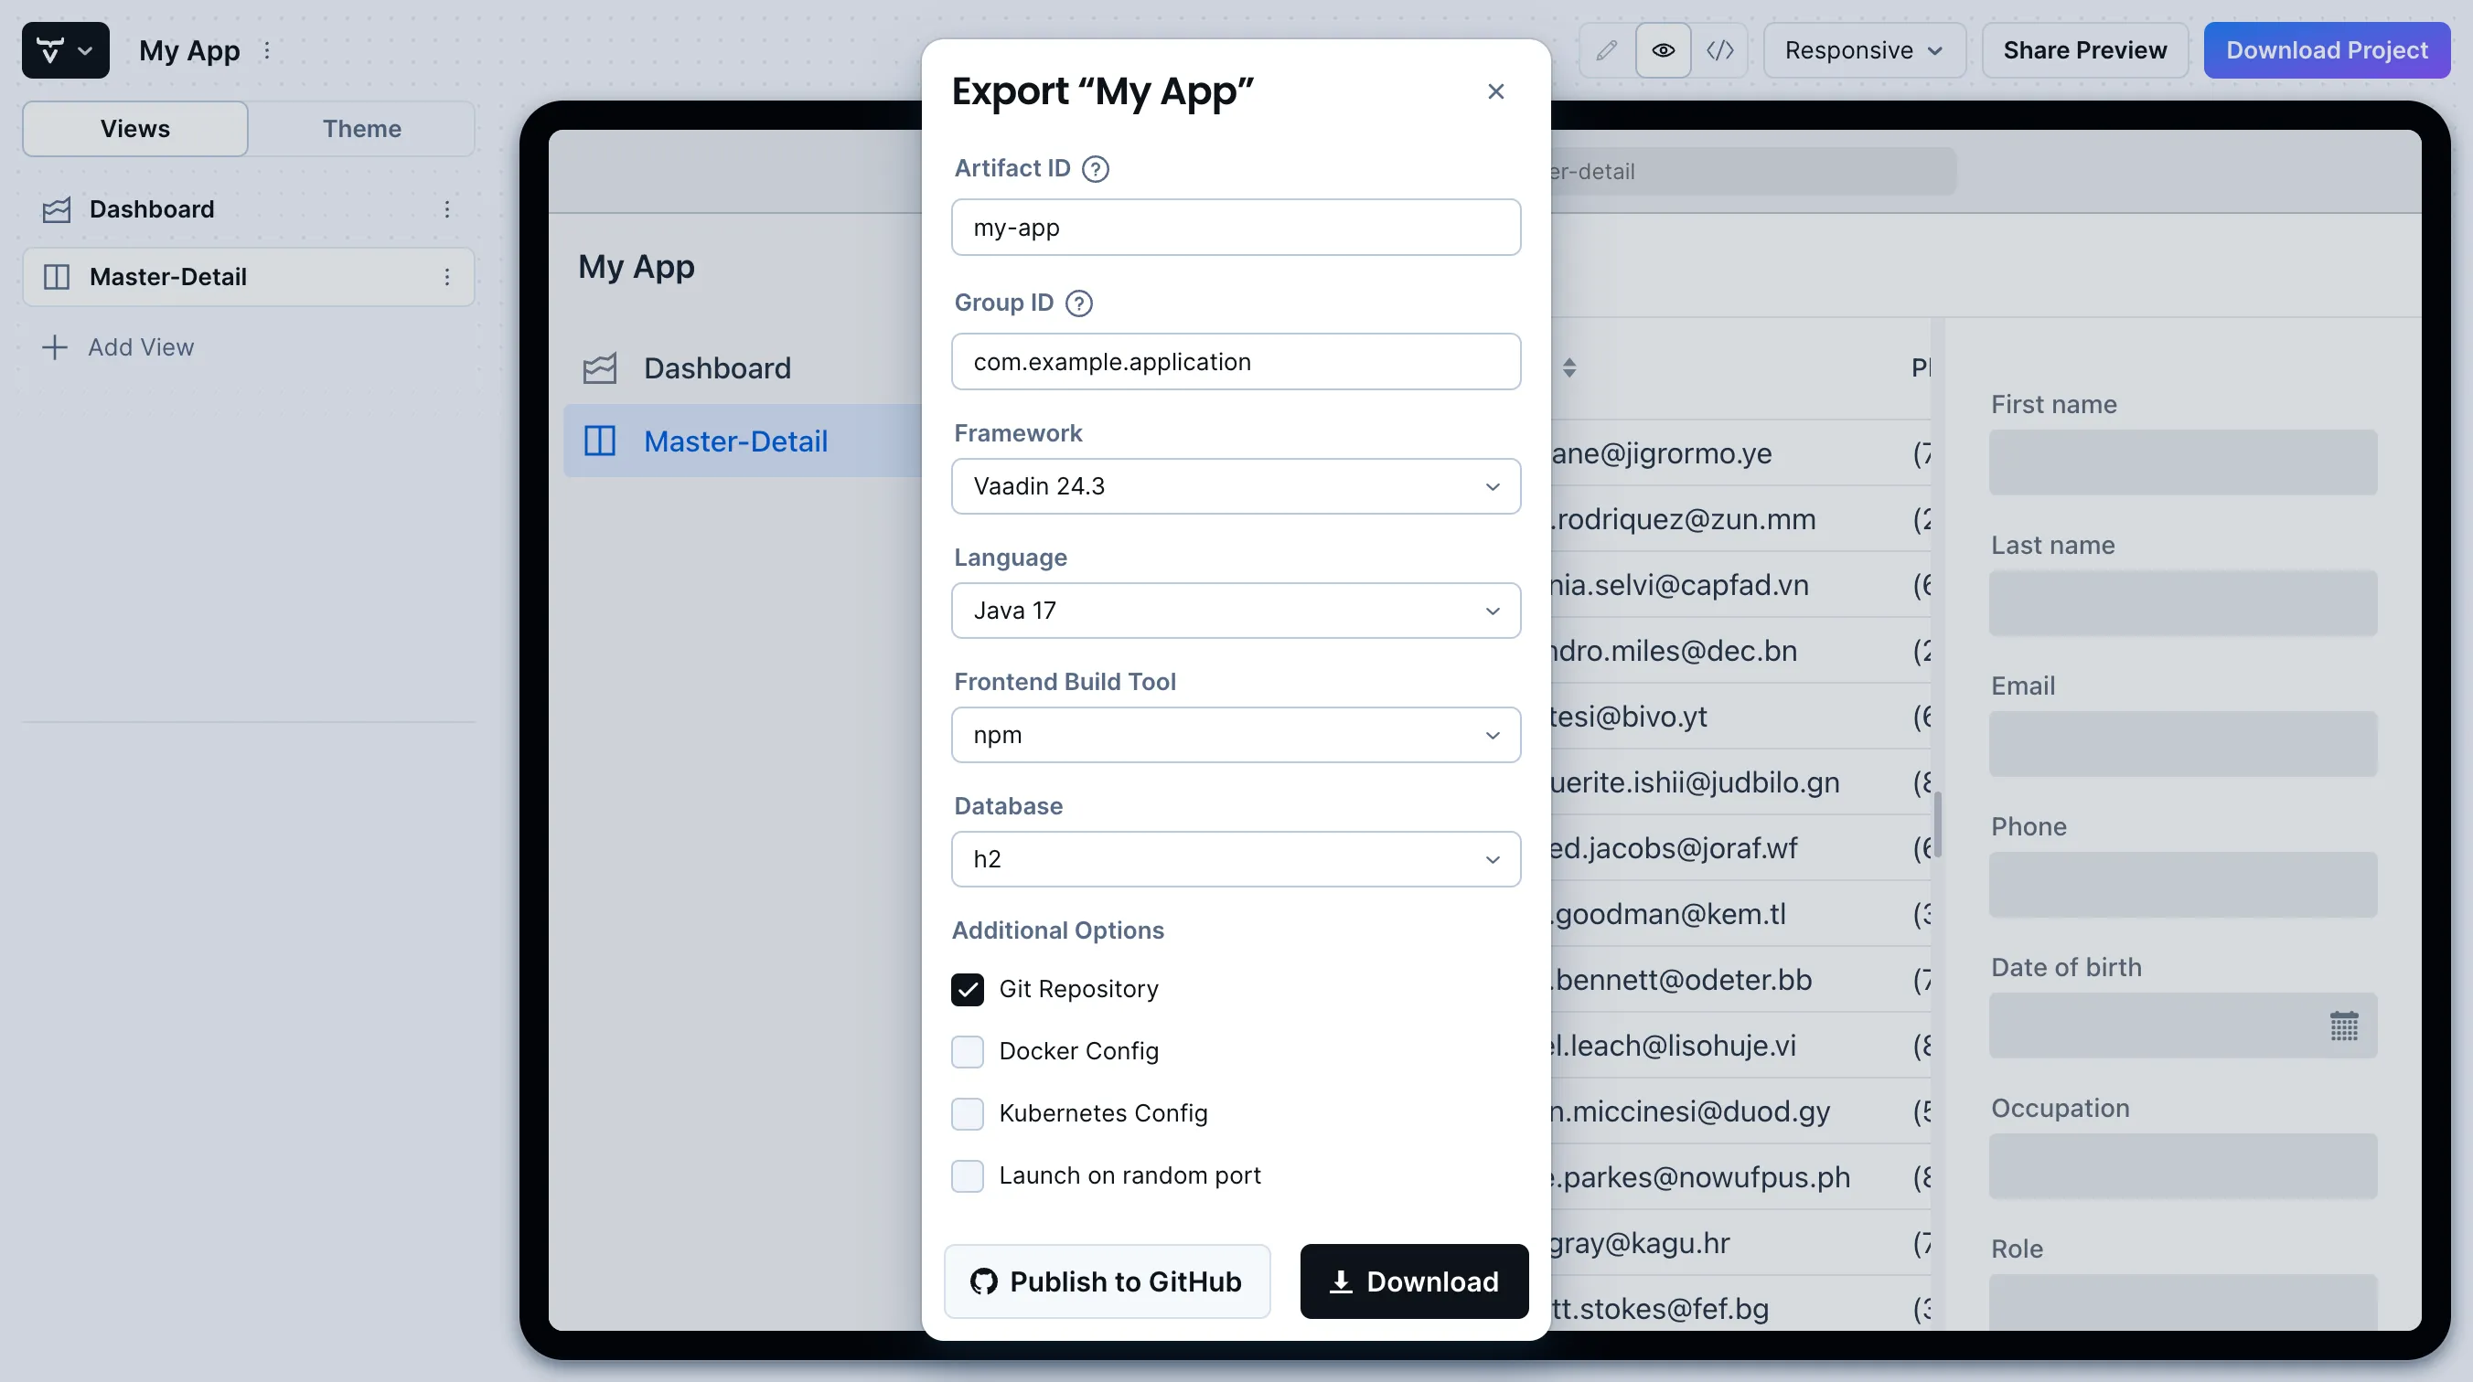The height and width of the screenshot is (1382, 2473).
Task: Open My App options menu (three dots)
Action: pos(267,50)
